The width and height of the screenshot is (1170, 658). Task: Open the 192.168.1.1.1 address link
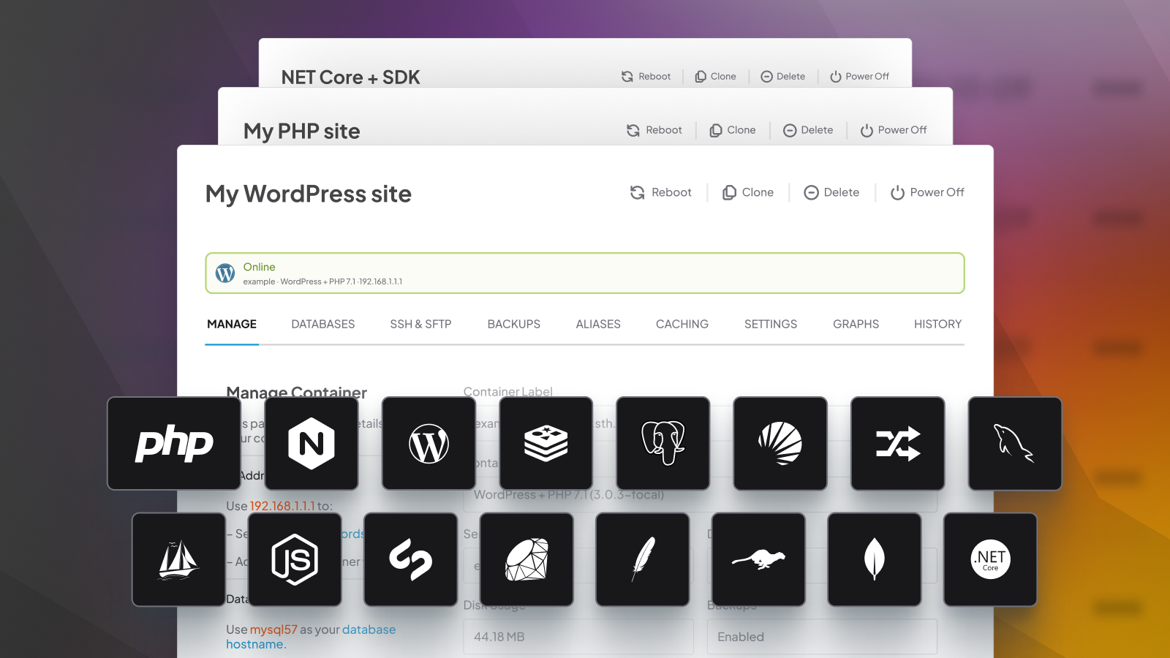point(283,504)
